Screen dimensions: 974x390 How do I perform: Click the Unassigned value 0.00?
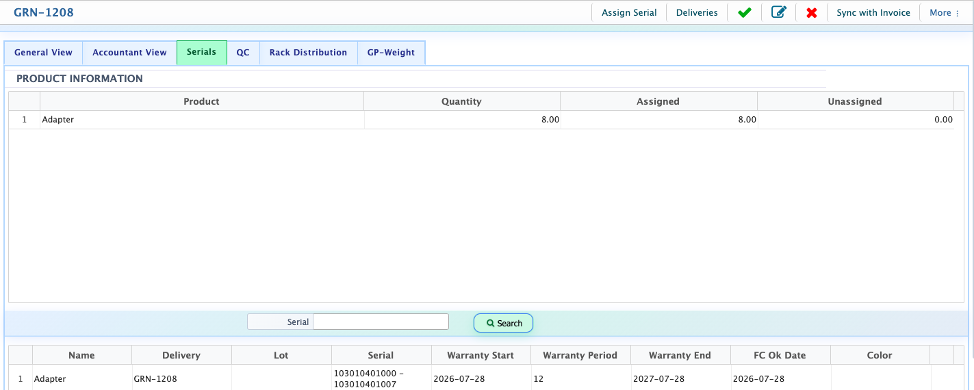point(943,120)
